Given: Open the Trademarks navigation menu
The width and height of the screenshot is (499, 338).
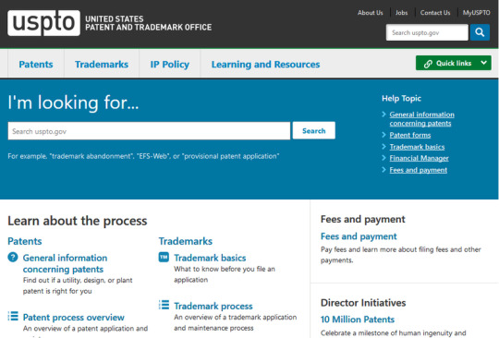Looking at the screenshot, I should click(102, 65).
